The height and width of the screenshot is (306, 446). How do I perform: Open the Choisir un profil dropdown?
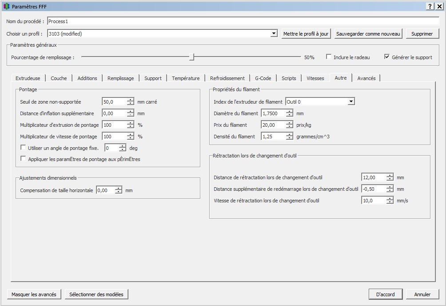coord(274,34)
